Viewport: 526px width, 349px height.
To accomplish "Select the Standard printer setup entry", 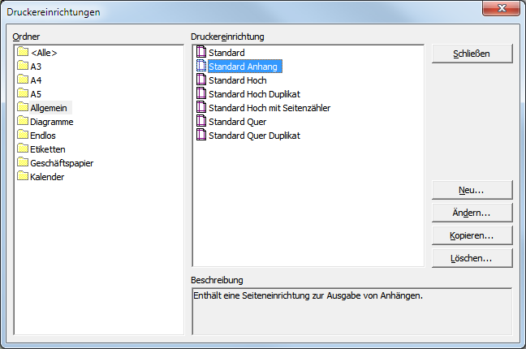I will coord(226,53).
